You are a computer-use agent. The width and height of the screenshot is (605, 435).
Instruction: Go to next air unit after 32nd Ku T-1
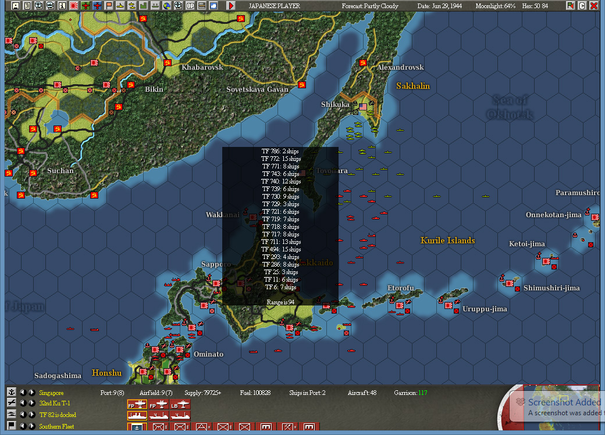31,403
